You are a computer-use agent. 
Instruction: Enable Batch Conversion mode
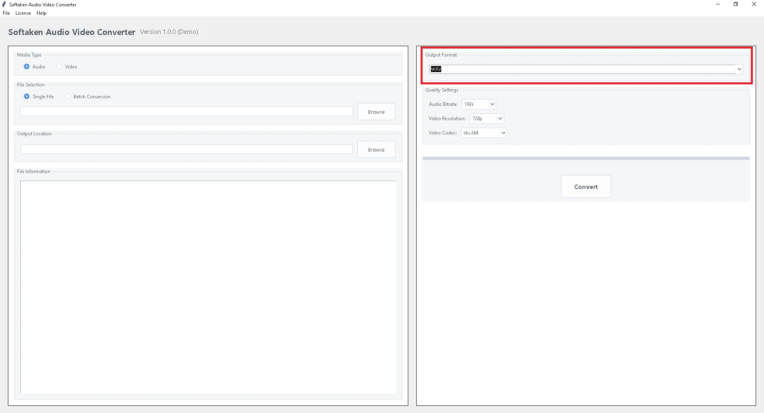click(x=67, y=96)
